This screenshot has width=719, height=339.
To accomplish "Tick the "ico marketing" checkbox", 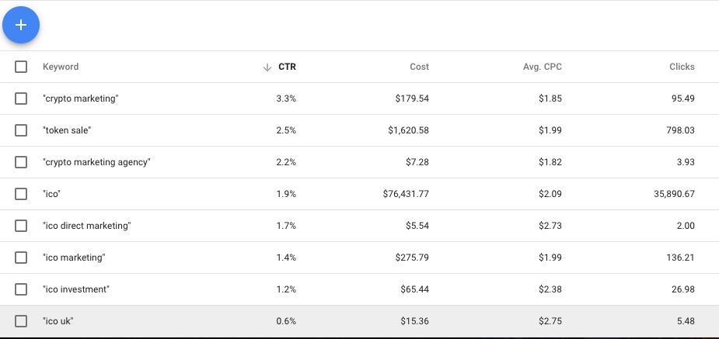I will tap(21, 258).
